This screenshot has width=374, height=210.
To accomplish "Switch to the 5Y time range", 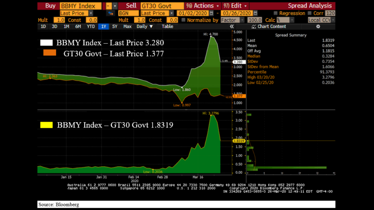I will point(115,27).
